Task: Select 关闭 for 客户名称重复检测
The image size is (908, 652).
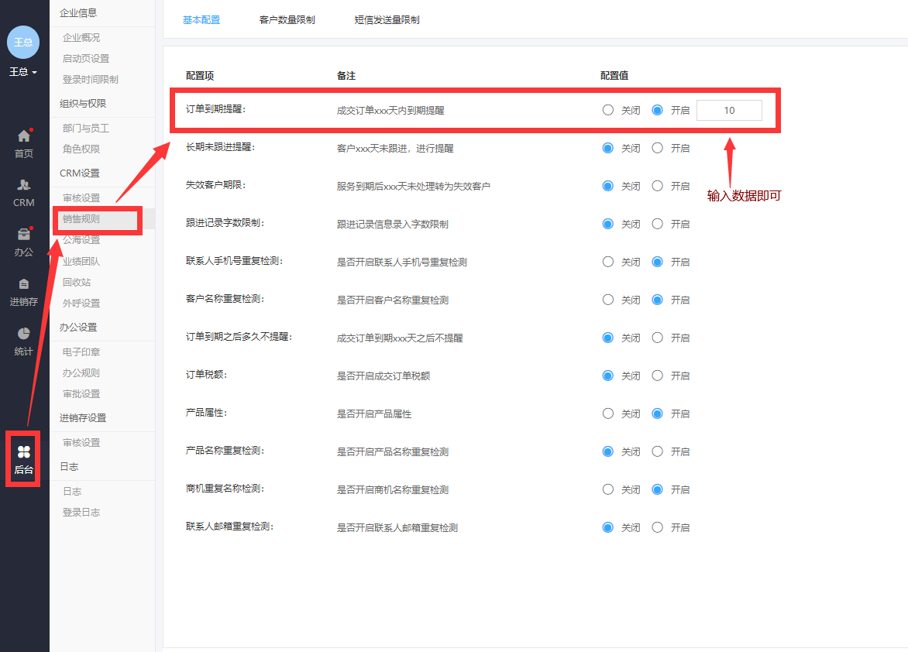Action: (x=608, y=300)
